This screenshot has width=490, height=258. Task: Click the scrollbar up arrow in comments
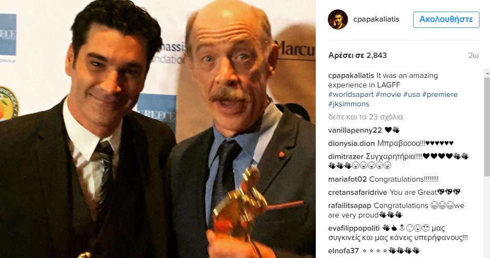[x=487, y=73]
